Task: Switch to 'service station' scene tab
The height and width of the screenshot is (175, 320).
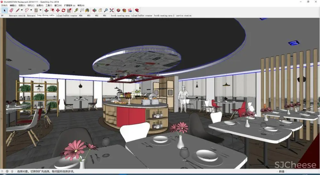Action: (x=184, y=15)
